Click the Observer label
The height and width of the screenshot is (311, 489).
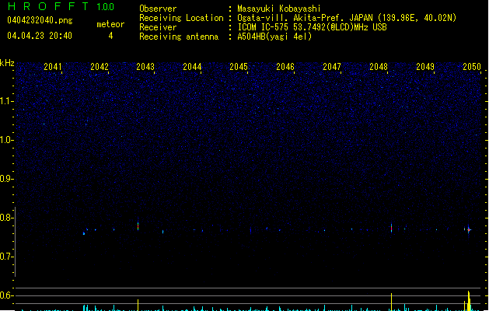click(x=158, y=9)
